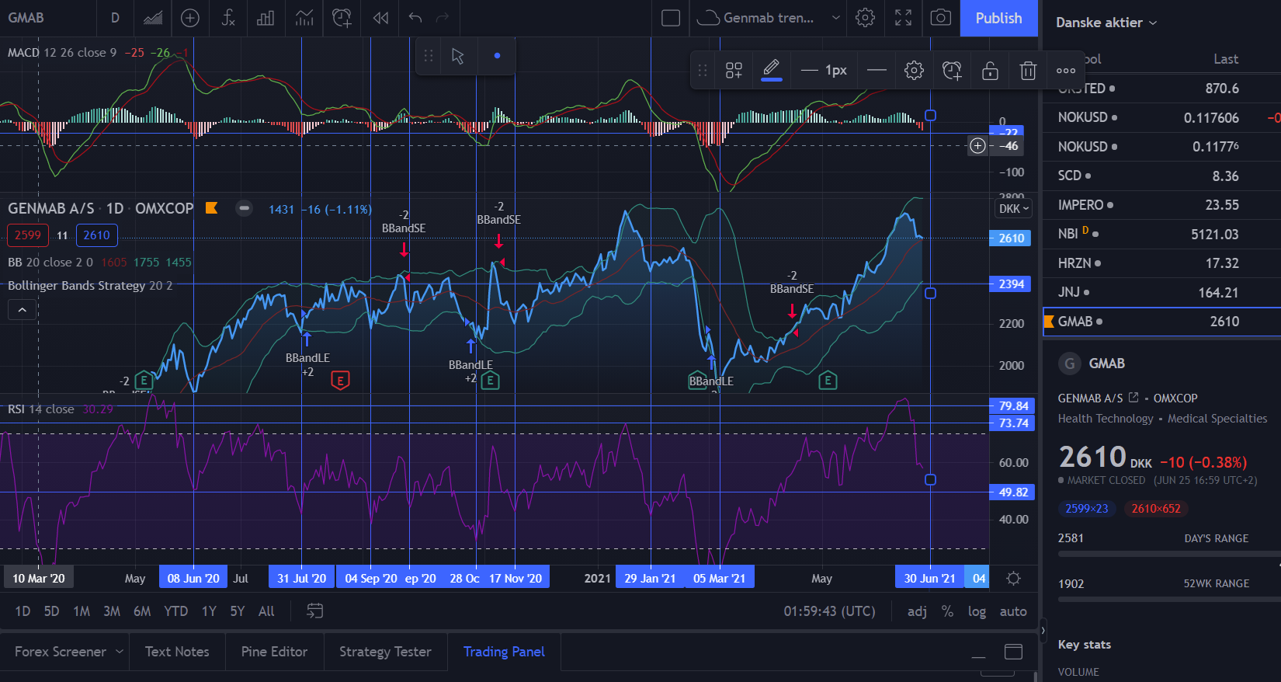This screenshot has height=682, width=1281.
Task: Open indicator templates icon
Action: [304, 18]
